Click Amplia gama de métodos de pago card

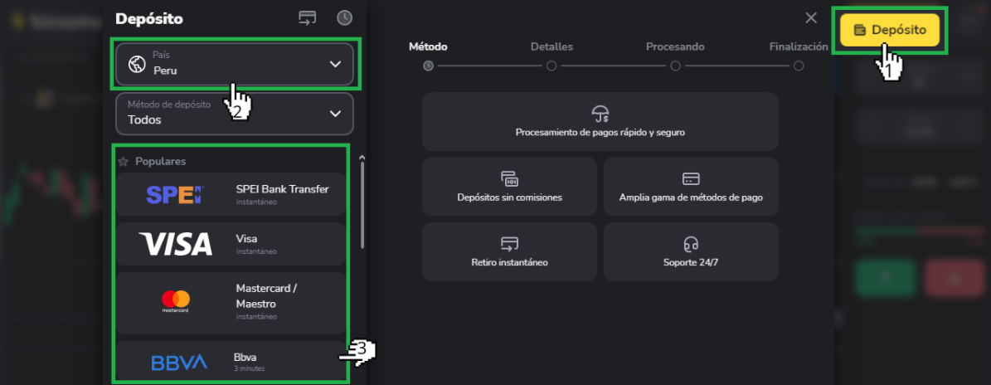tap(691, 187)
